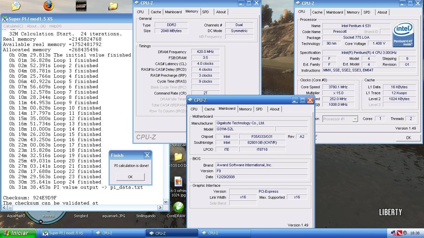Open Memory tab in right CPU-Z window
424x238 pixels.
pyautogui.click(x=353, y=12)
